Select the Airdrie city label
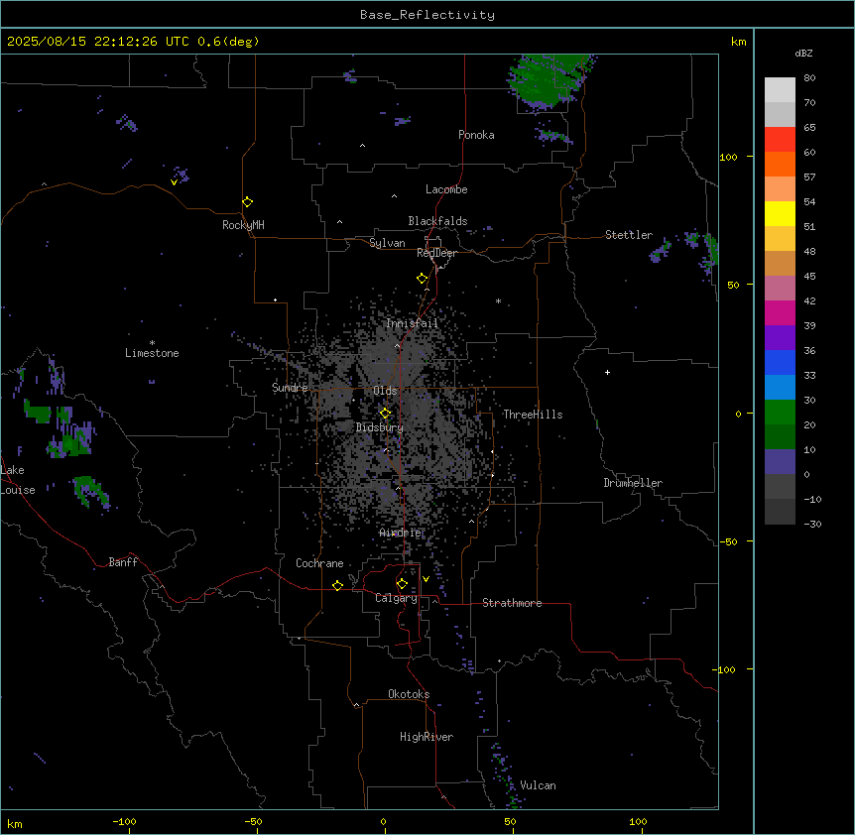855x835 pixels. (401, 533)
